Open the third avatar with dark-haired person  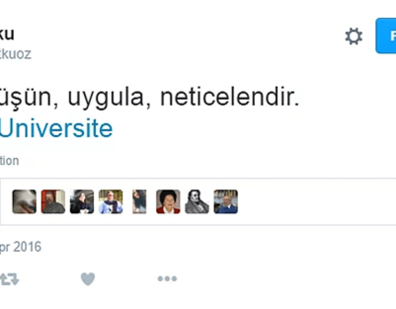82,202
